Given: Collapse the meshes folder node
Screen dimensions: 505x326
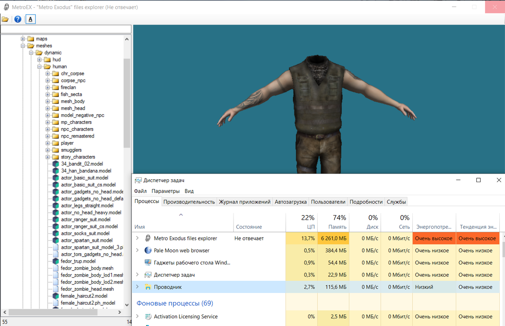Looking at the screenshot, I should 23,46.
